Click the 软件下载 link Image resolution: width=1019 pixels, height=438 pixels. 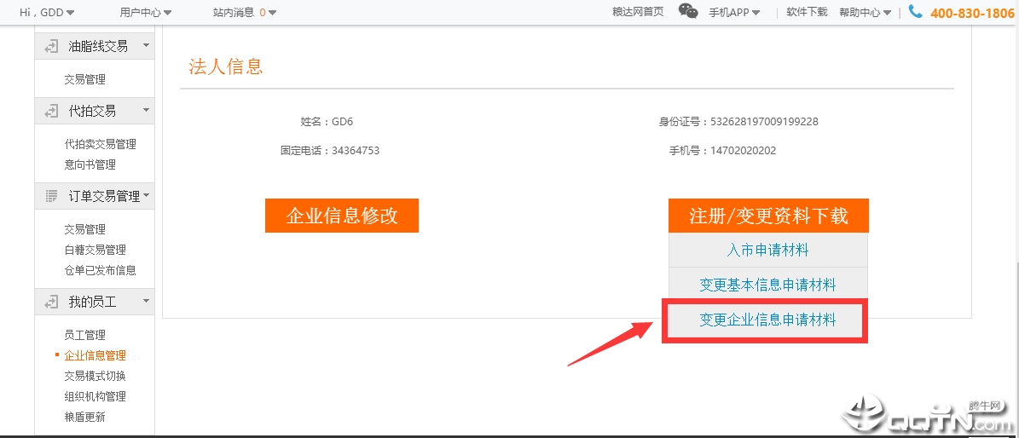pos(807,12)
